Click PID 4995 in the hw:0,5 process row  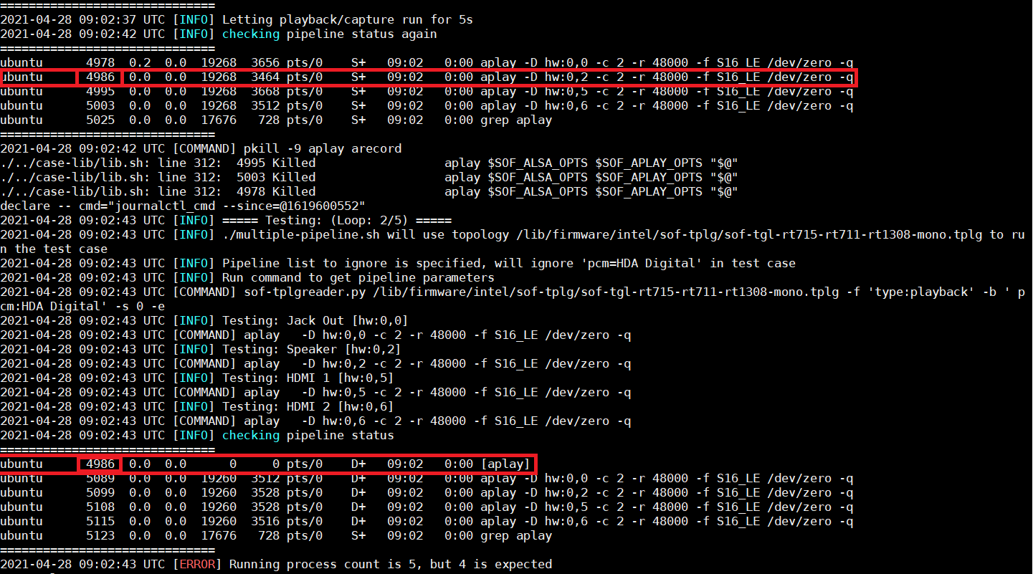100,92
